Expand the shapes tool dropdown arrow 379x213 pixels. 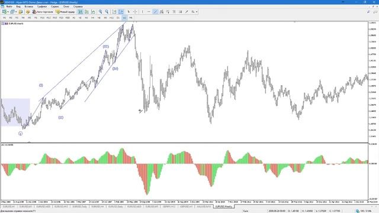tap(197, 12)
